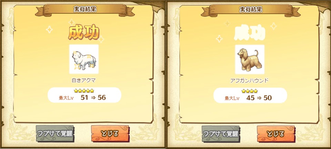Click the 白きアクマ name label
Image resolution: width=331 pixels, height=149 pixels.
click(x=84, y=80)
